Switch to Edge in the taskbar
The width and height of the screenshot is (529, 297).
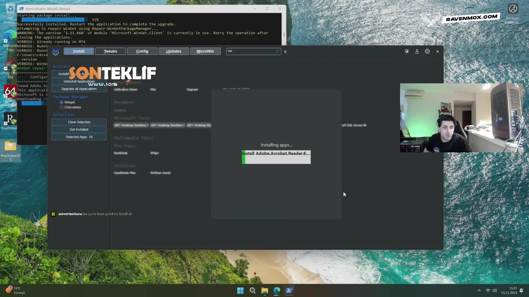[x=277, y=291]
